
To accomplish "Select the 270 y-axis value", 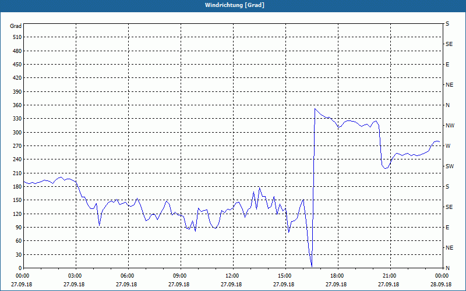I will click(17, 146).
